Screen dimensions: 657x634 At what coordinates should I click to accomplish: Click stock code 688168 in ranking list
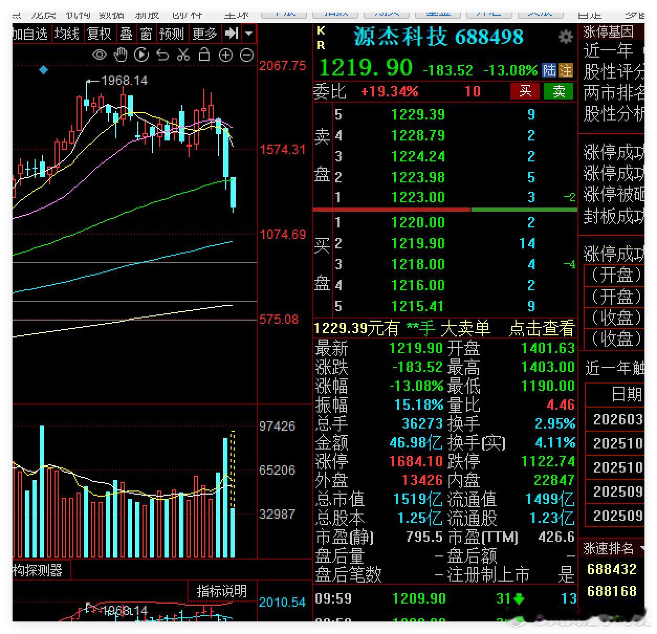click(x=611, y=591)
